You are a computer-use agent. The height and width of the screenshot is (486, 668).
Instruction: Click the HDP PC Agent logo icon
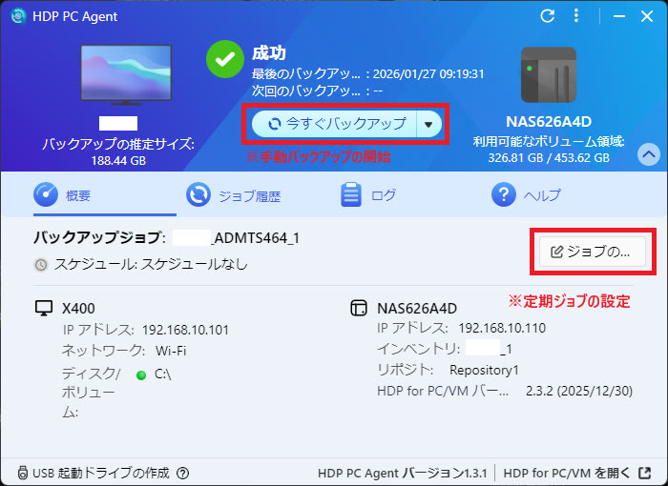pos(16,16)
